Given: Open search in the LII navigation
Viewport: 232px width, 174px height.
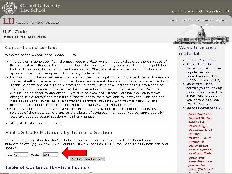Looking at the screenshot, I should (x=187, y=20).
